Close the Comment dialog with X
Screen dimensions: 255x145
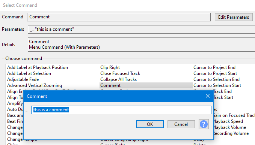tap(208, 96)
